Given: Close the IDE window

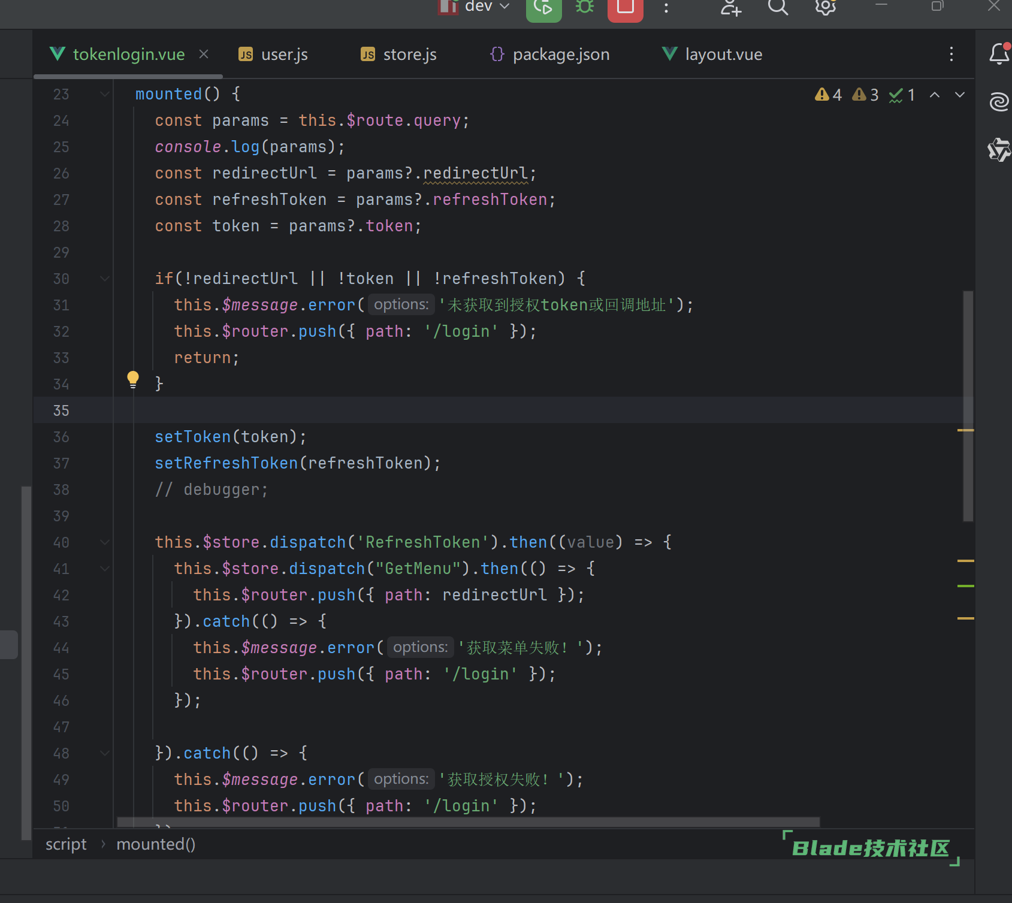Looking at the screenshot, I should [x=994, y=6].
